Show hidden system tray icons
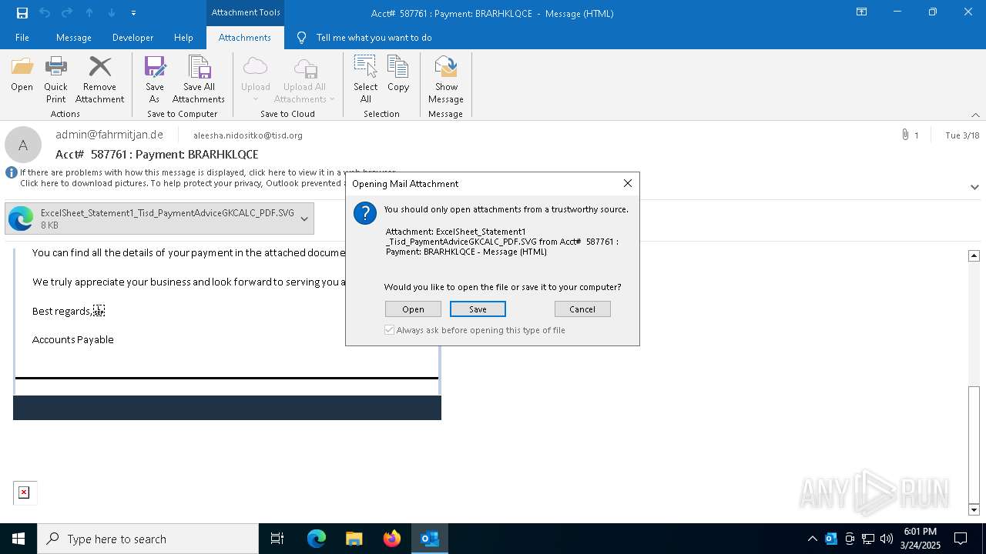The width and height of the screenshot is (986, 554). (812, 539)
